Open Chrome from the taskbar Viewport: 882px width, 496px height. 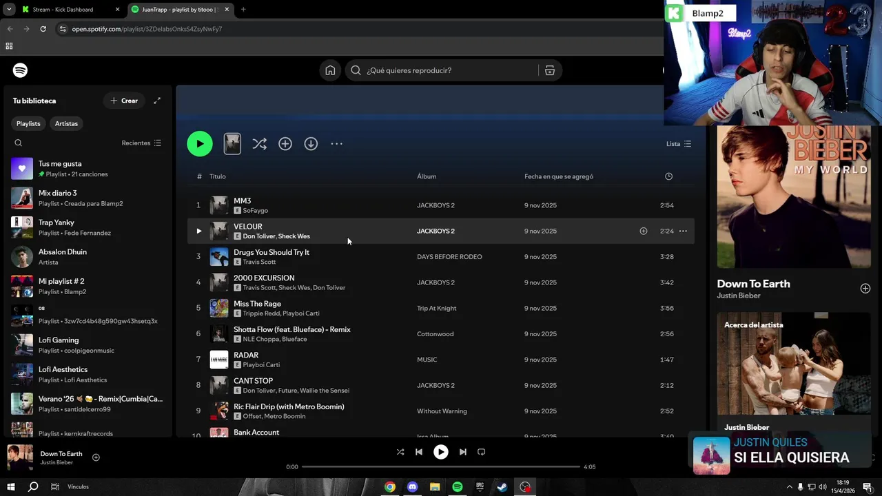[390, 487]
